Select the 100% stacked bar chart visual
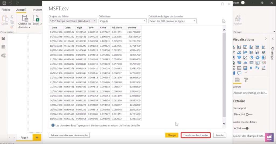This screenshot has height=144, width=276. (257, 47)
